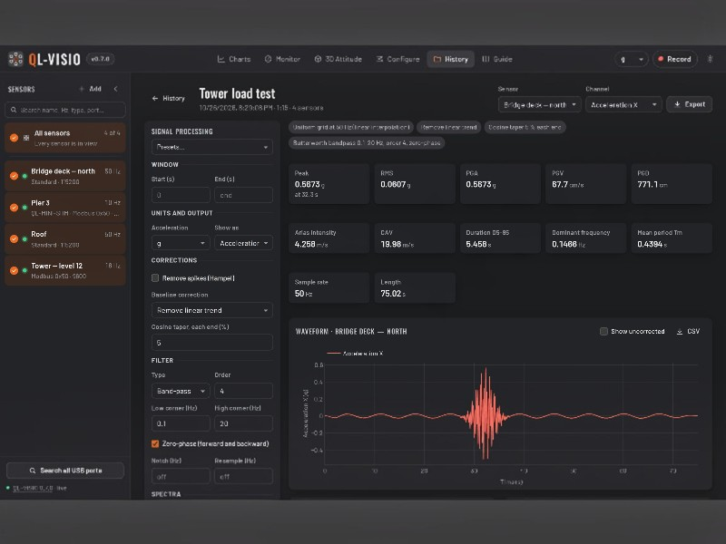Click the green status dot for Pier 3
This screenshot has height=544, width=726.
click(25, 208)
